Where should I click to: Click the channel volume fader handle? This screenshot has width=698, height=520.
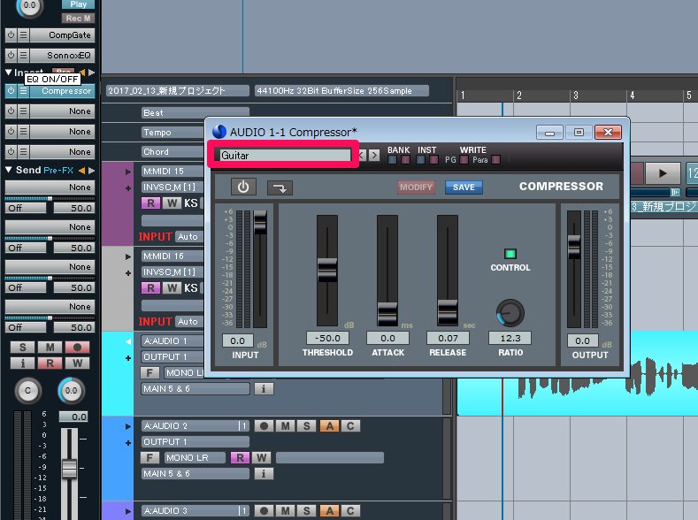(x=69, y=469)
